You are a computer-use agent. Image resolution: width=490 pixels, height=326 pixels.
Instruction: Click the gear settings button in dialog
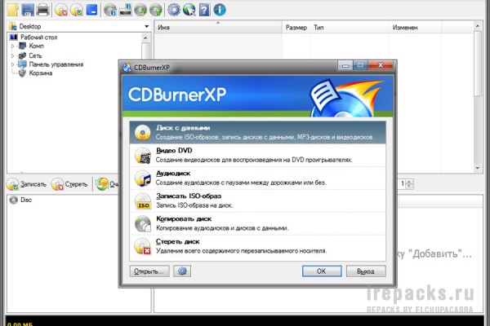click(x=182, y=271)
